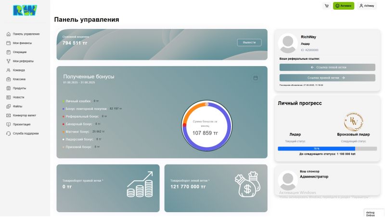This screenshot has width=385, height=217.
Task: Open the Мои финансы menu item
Action: (22, 43)
